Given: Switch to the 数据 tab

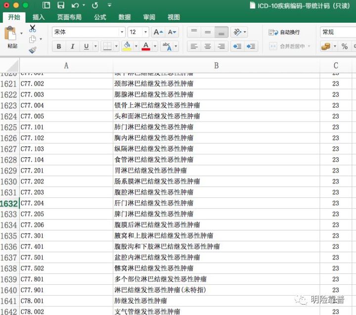Looking at the screenshot, I should [x=125, y=17].
